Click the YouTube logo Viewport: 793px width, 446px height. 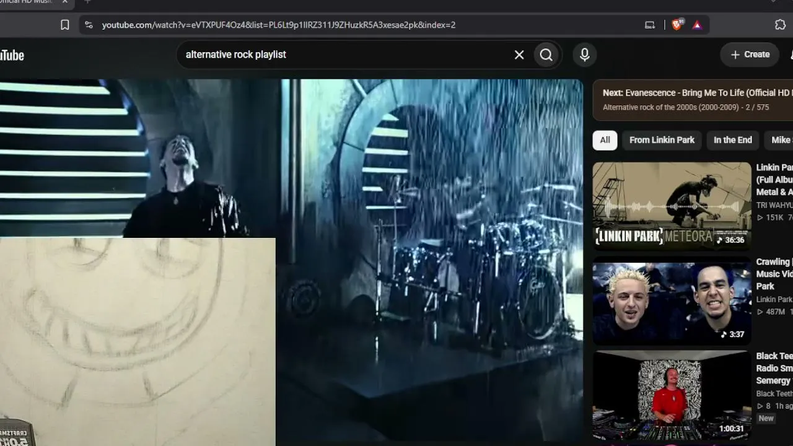(12, 55)
